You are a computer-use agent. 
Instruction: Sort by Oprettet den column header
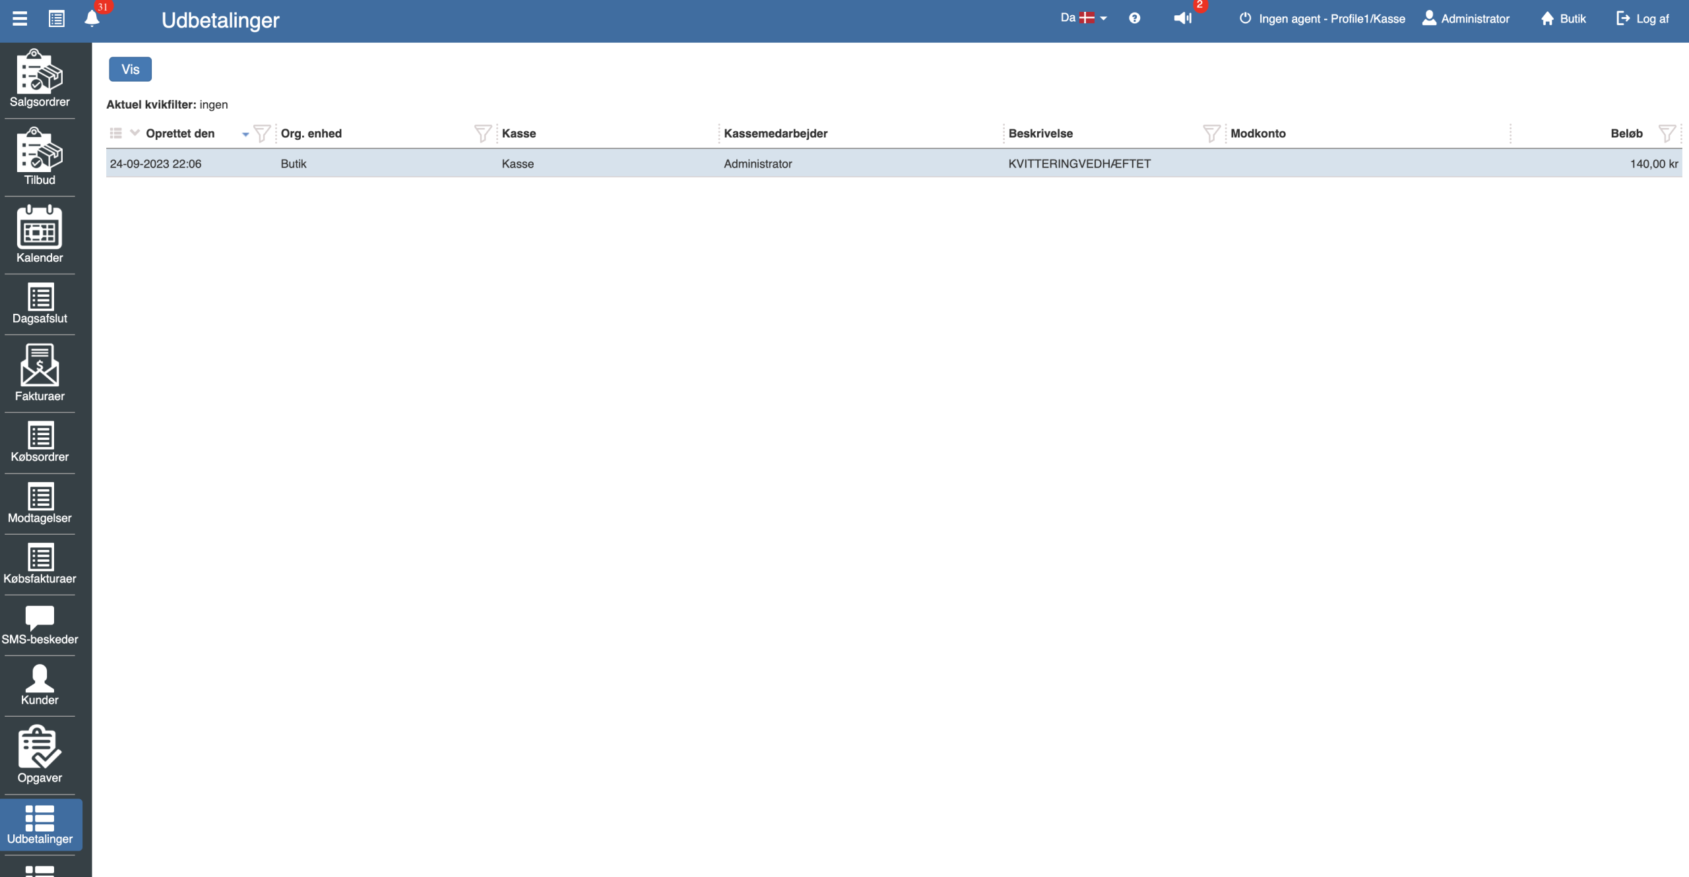(180, 133)
